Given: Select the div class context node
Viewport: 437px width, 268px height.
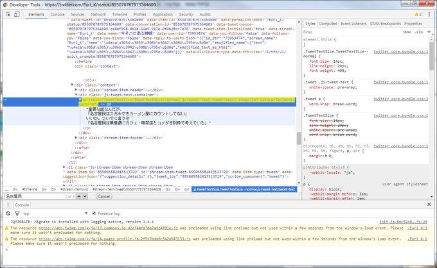Looking at the screenshot, I should (x=97, y=66).
